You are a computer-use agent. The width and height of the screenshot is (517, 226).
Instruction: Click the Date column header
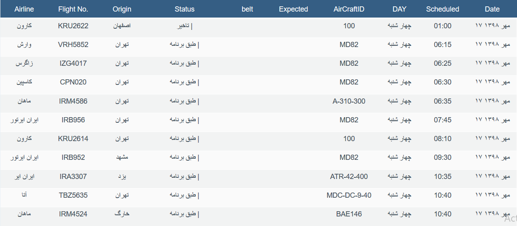[x=492, y=9]
